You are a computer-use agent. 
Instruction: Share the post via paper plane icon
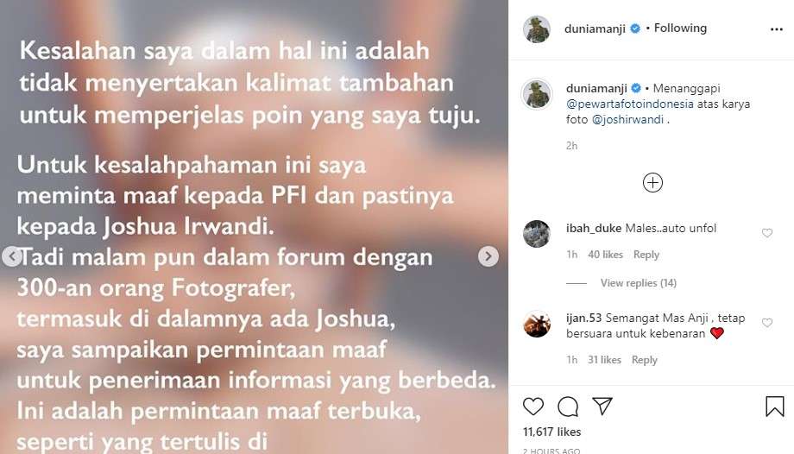(602, 406)
